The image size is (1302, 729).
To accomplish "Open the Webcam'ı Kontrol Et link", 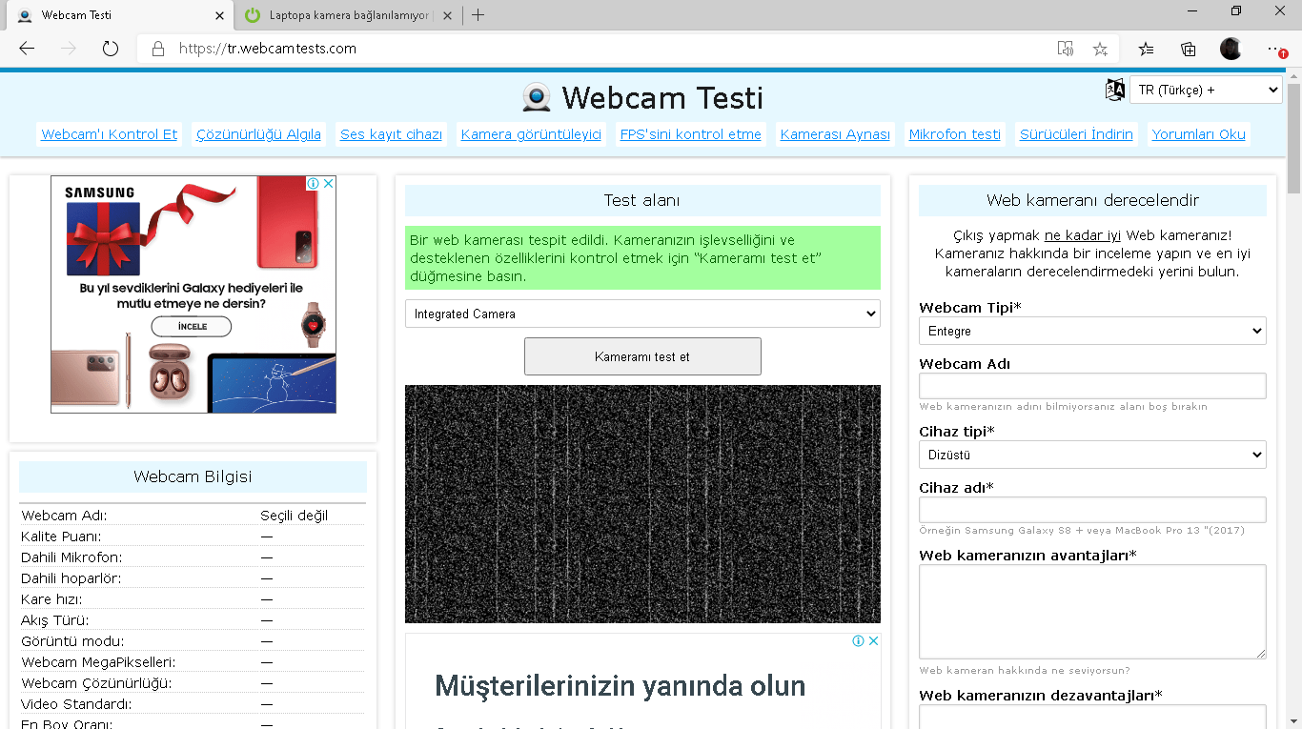I will (x=109, y=134).
